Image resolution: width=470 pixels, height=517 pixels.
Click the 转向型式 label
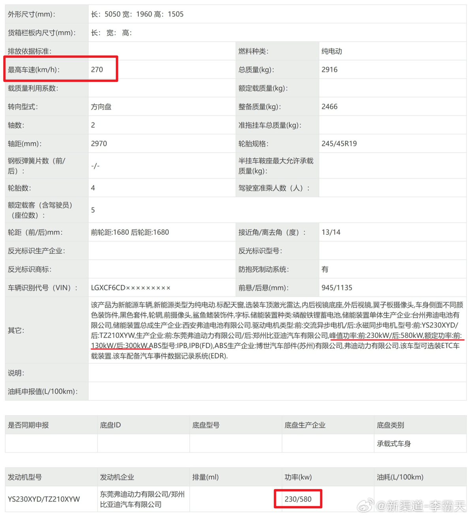tap(23, 107)
